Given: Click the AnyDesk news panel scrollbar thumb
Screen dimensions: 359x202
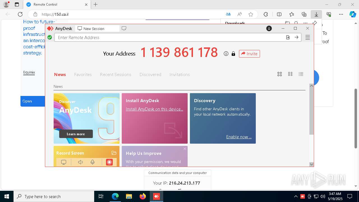Looking at the screenshot, I should (311, 111).
